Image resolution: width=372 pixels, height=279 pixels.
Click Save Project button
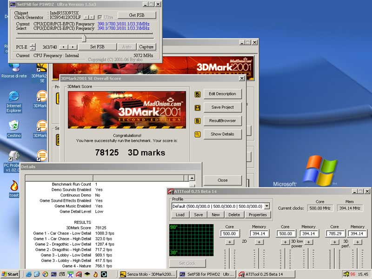click(x=223, y=107)
